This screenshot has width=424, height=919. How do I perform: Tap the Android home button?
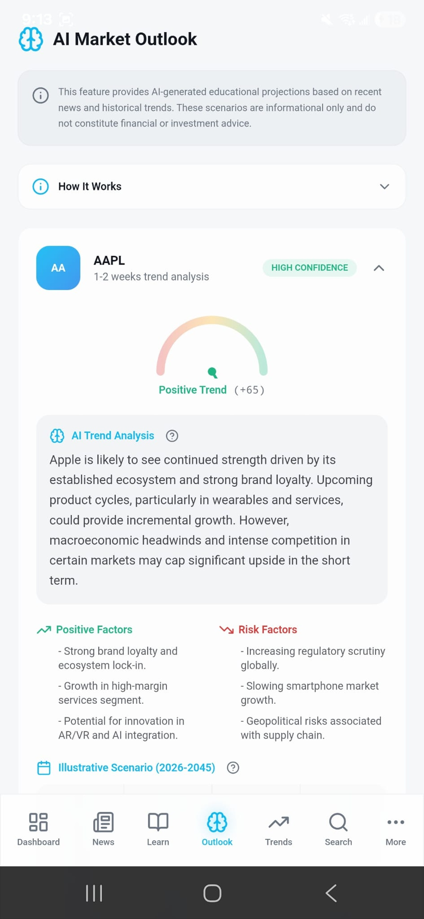pos(212,893)
